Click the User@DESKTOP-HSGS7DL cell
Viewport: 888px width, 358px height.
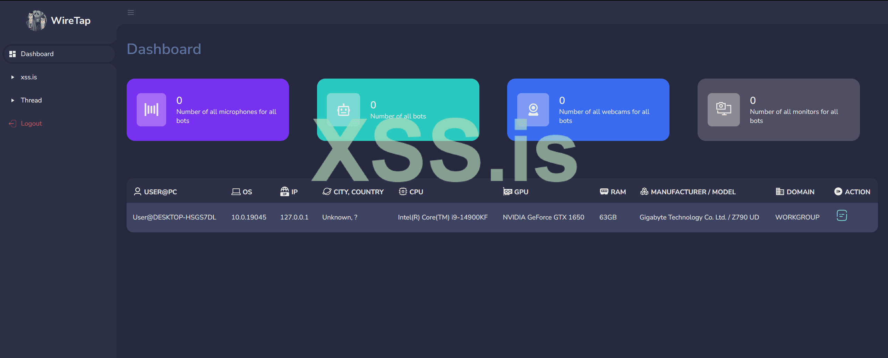tap(174, 217)
